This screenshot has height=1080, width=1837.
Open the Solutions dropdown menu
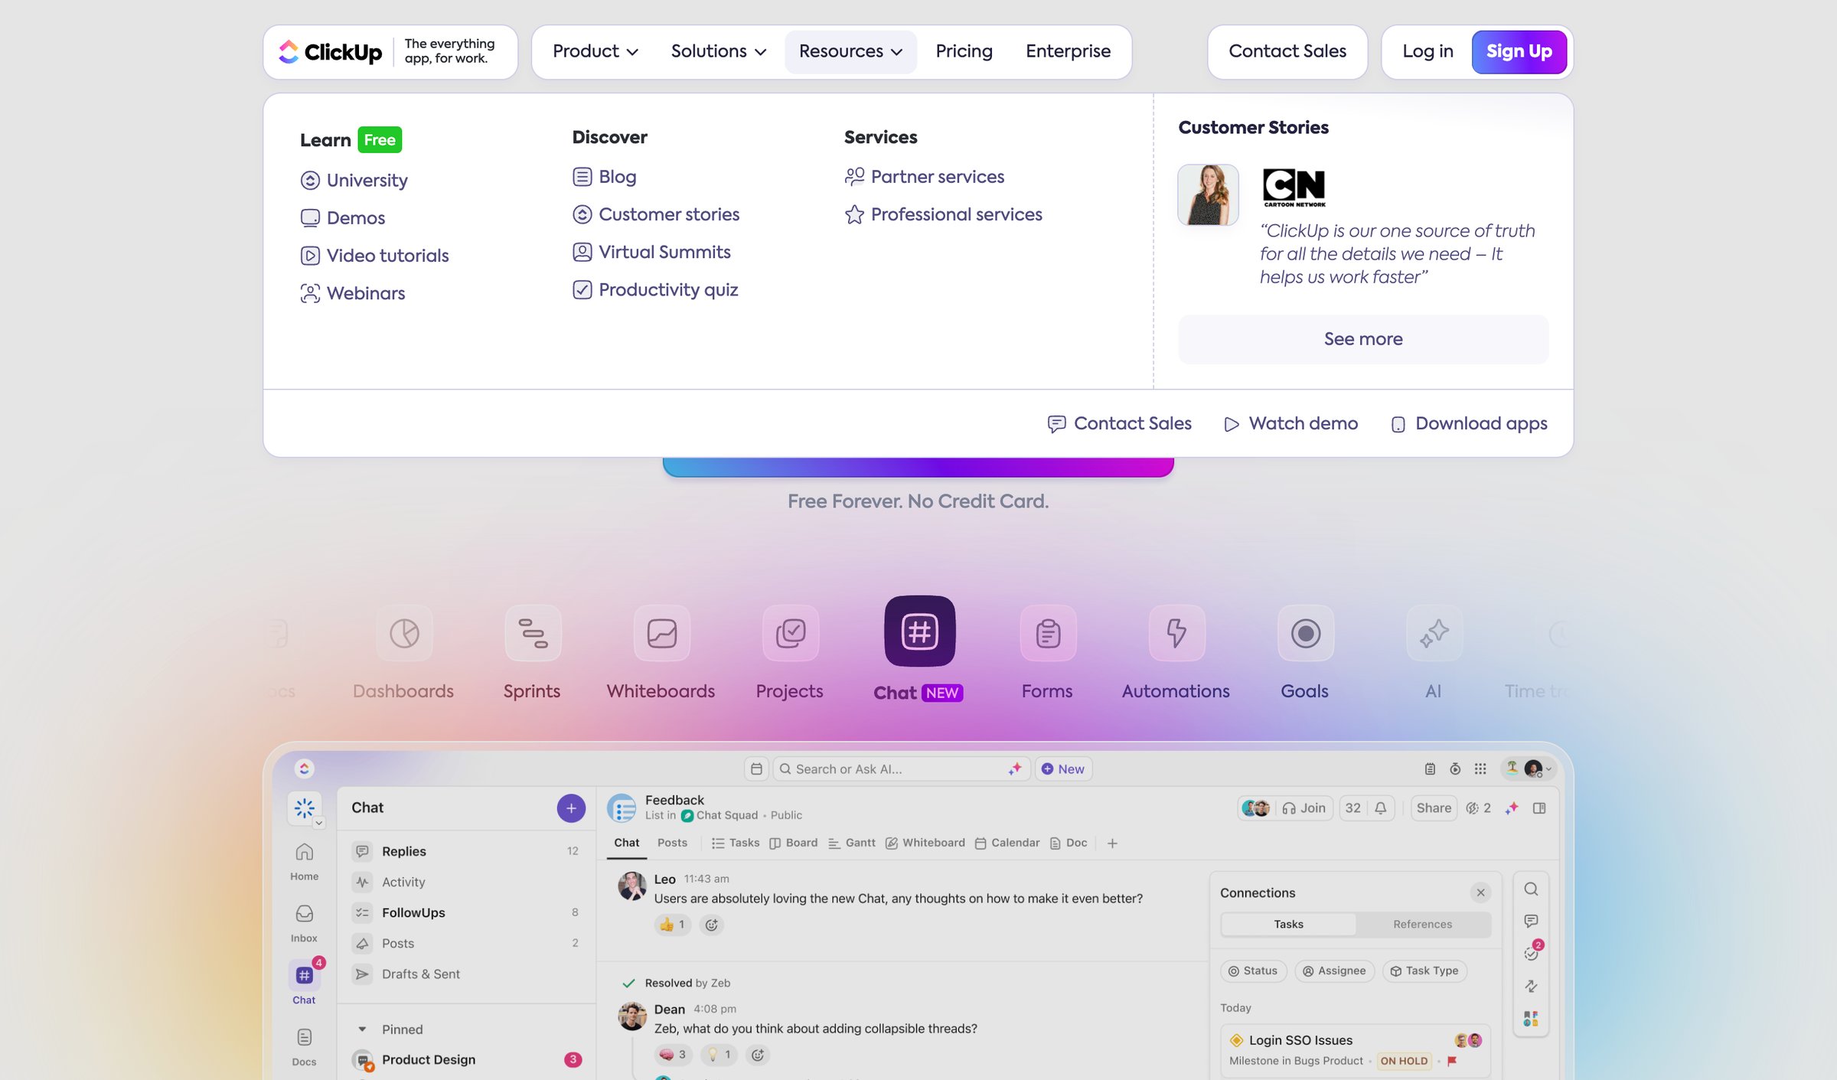coord(718,51)
